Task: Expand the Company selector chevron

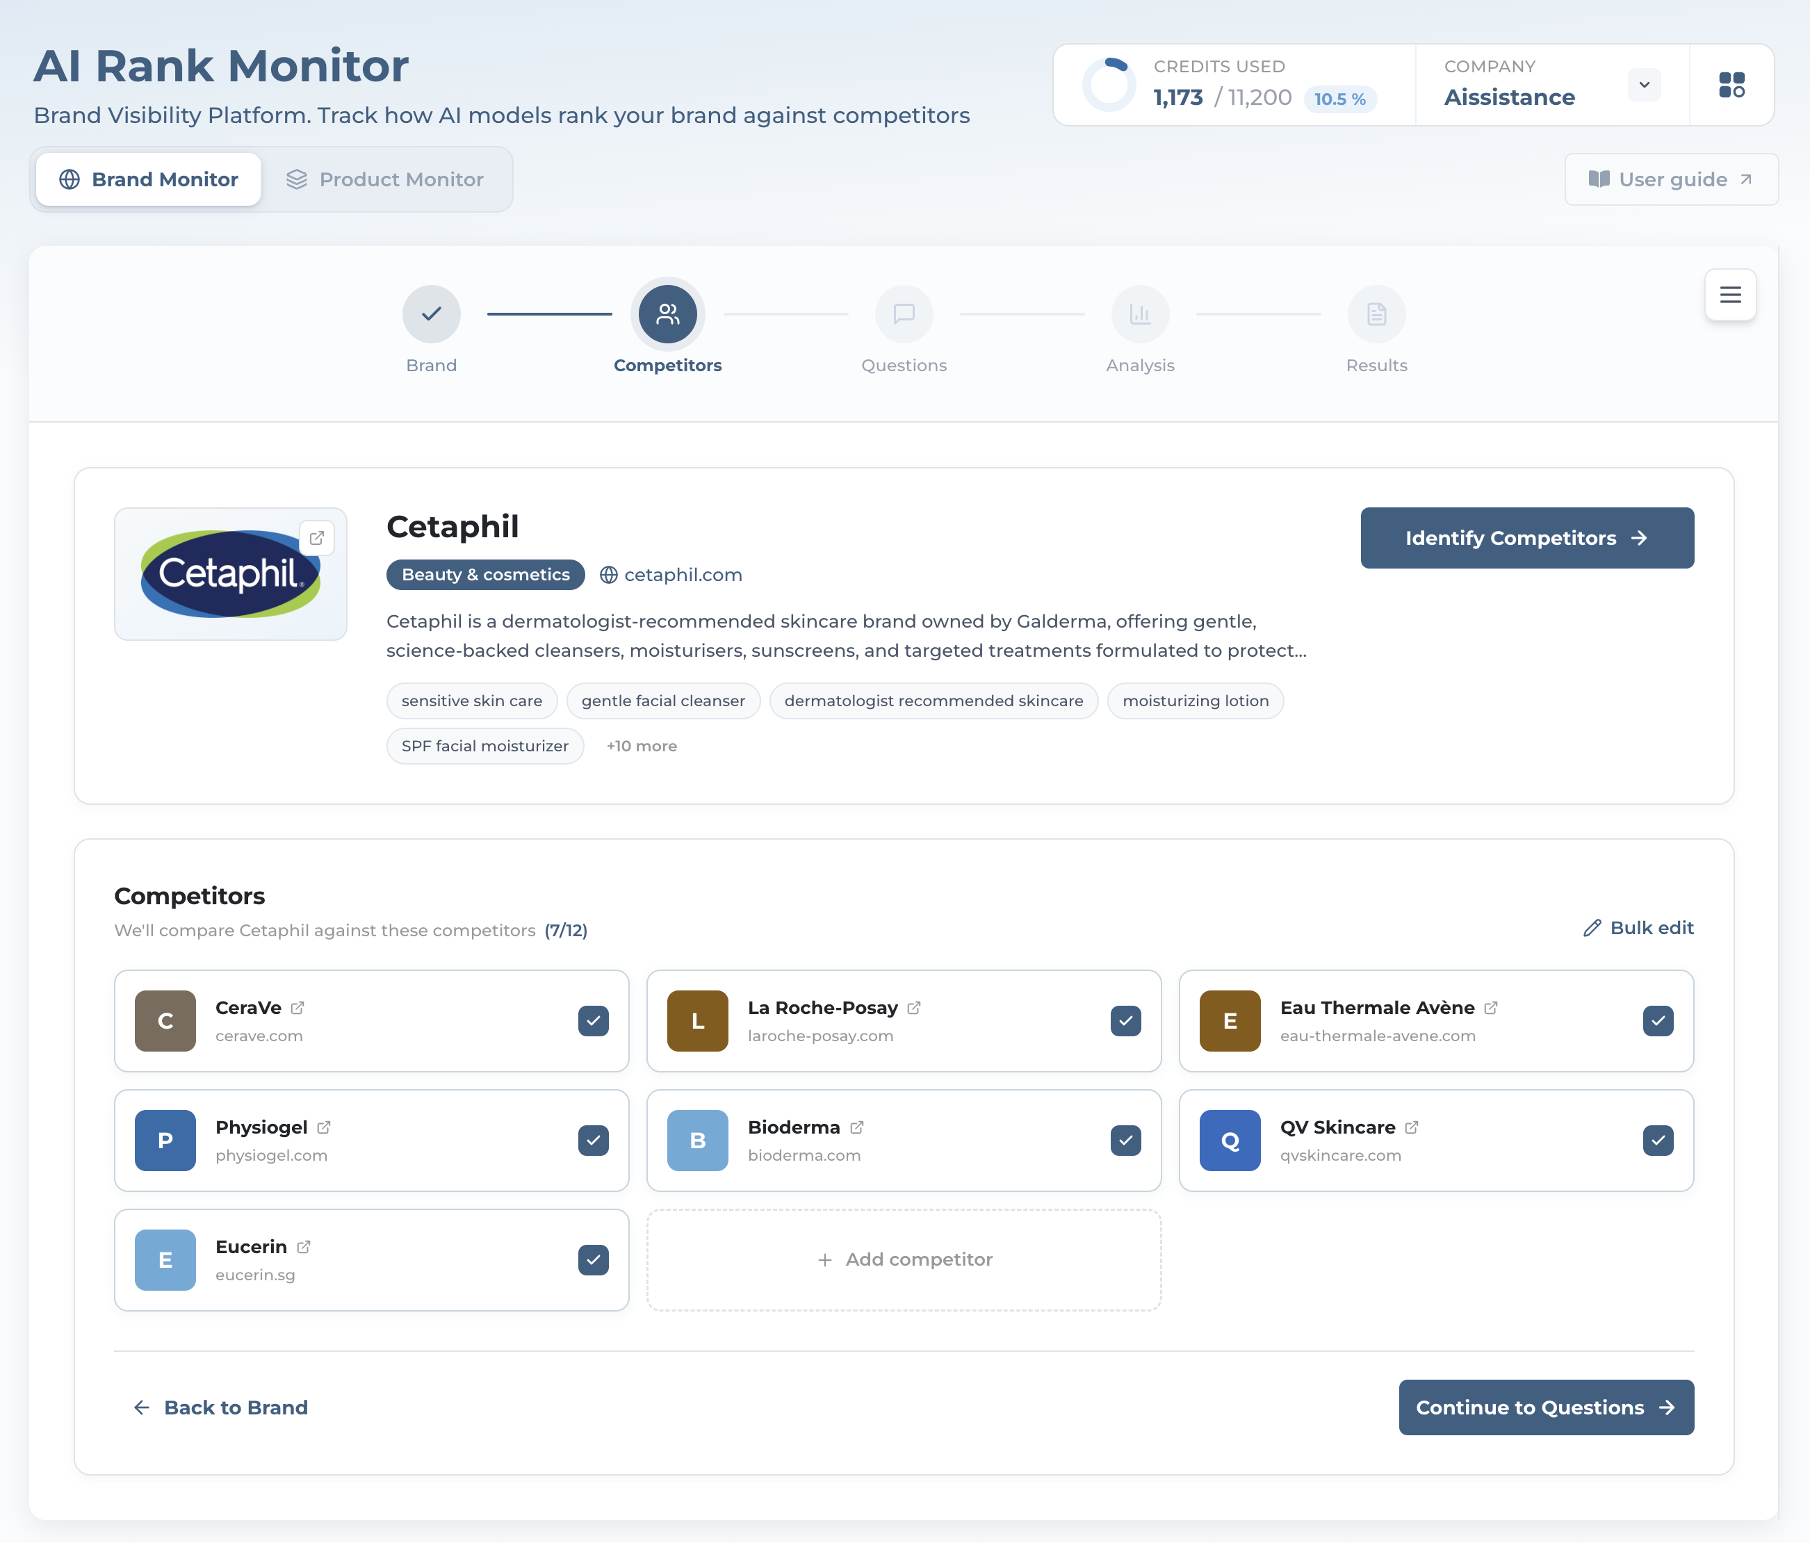Action: coord(1644,85)
